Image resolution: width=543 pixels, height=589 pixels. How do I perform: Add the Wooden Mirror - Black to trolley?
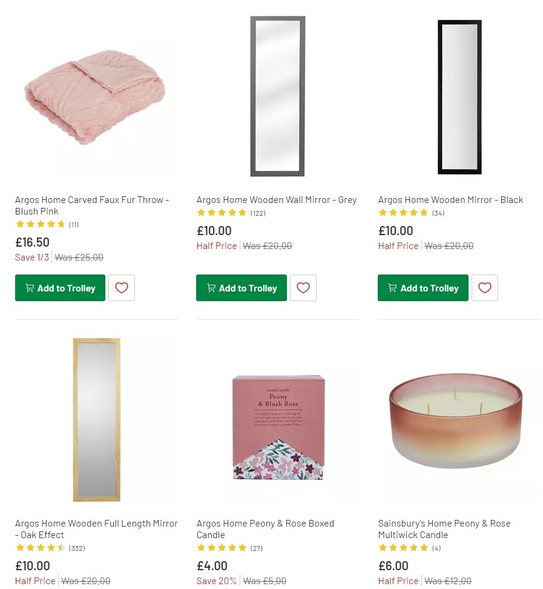tap(423, 288)
